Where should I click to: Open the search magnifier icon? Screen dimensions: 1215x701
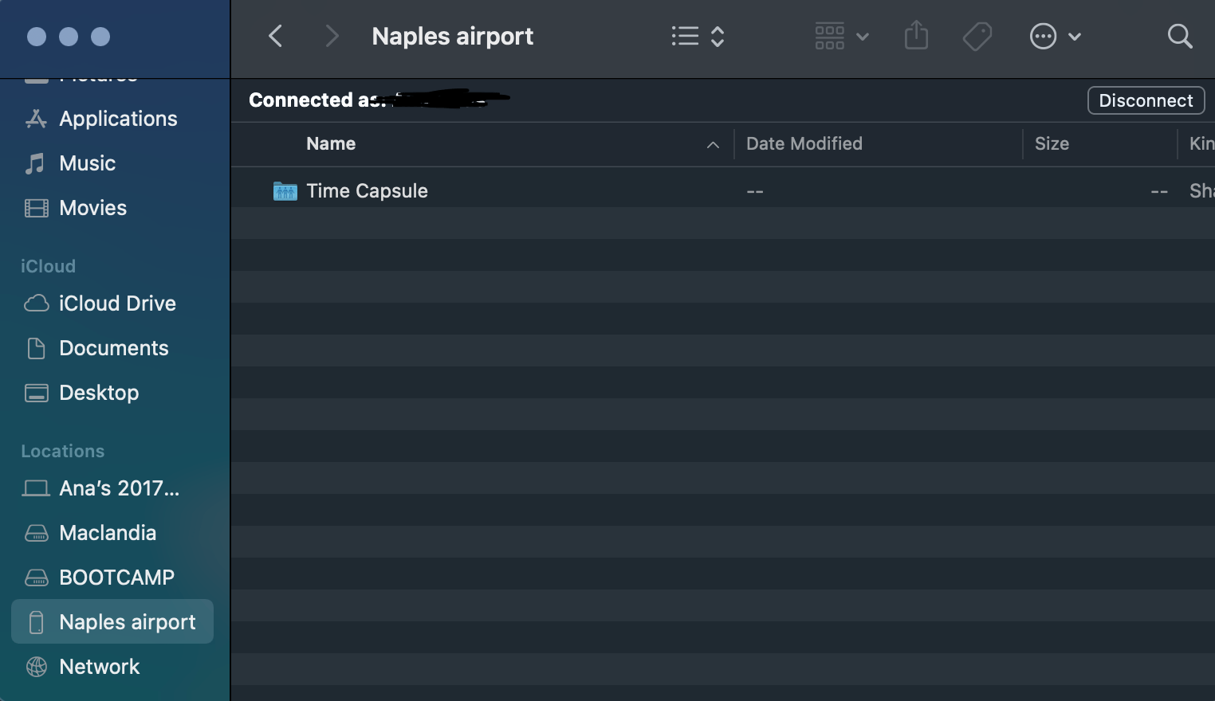(1179, 37)
